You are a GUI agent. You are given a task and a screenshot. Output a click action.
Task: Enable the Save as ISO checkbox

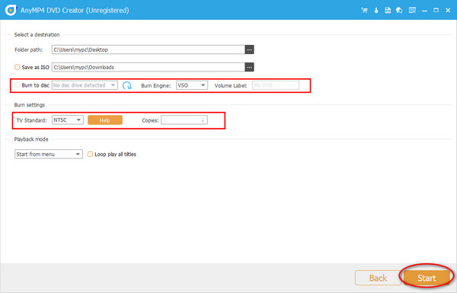coord(18,67)
